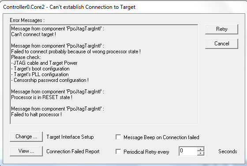Click the "JTAG cable and Target Power" line
The height and width of the screenshot is (166, 247).
[x=44, y=63]
